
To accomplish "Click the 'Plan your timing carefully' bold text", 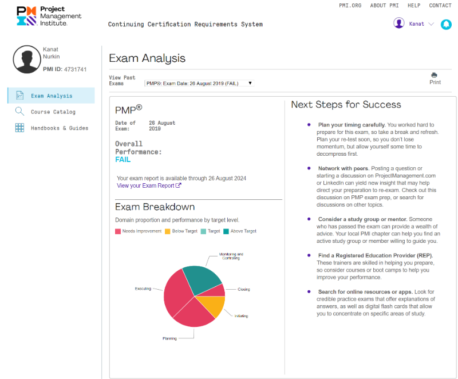I will (x=352, y=125).
